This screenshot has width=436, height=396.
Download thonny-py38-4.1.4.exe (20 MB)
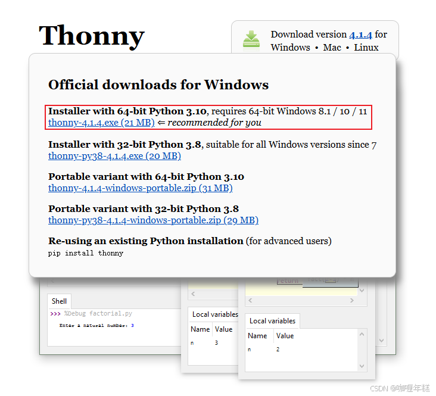click(x=114, y=156)
